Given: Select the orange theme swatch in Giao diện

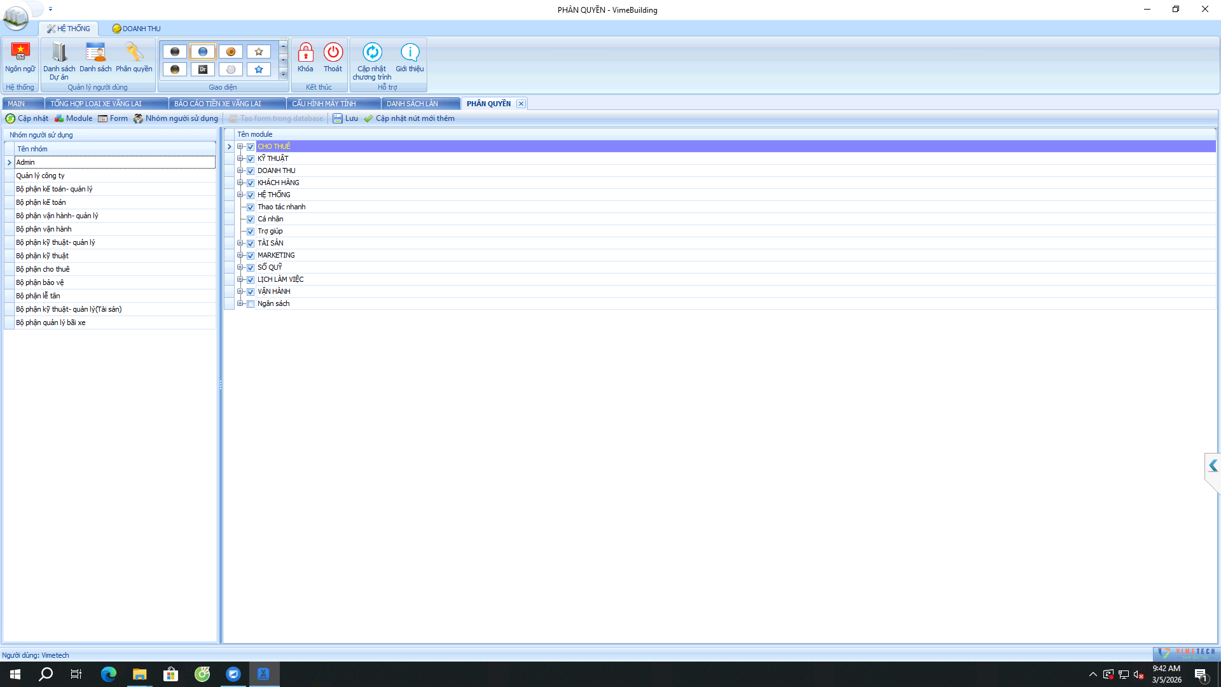Looking at the screenshot, I should coord(231,52).
